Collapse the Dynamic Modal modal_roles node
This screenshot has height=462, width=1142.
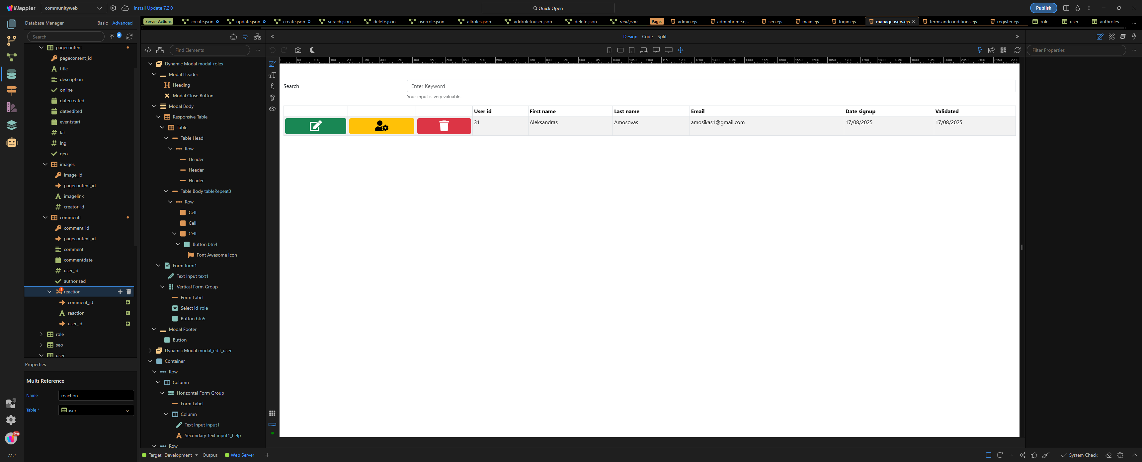(x=150, y=64)
